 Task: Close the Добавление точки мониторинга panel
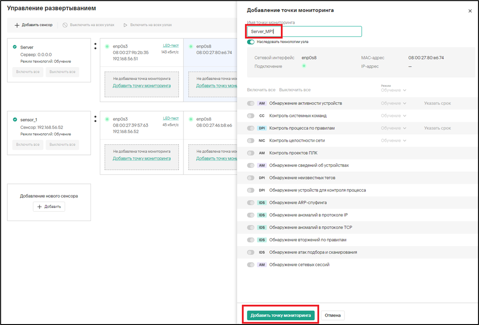[470, 11]
